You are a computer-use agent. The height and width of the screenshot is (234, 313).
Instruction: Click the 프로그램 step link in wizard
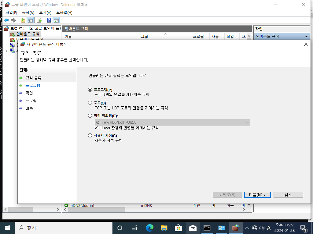click(x=33, y=85)
